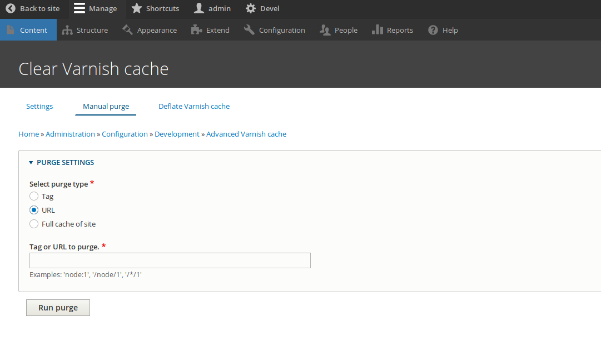Select the Tag purge type
601x351 pixels.
[x=34, y=197]
